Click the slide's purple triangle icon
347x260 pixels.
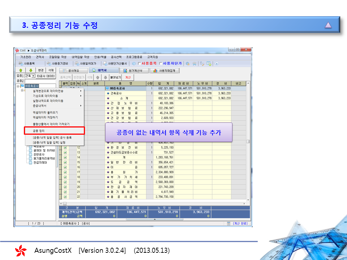(328, 25)
